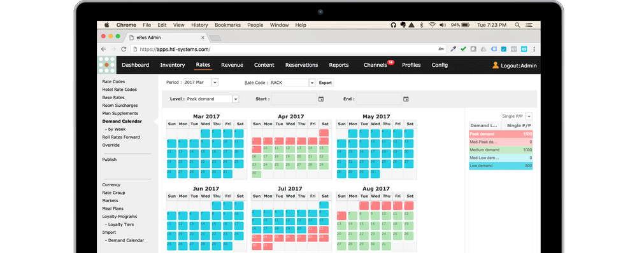Viewport: 637px width, 253px height.
Task: Open the Single P/P dropdown
Action: coord(529,116)
